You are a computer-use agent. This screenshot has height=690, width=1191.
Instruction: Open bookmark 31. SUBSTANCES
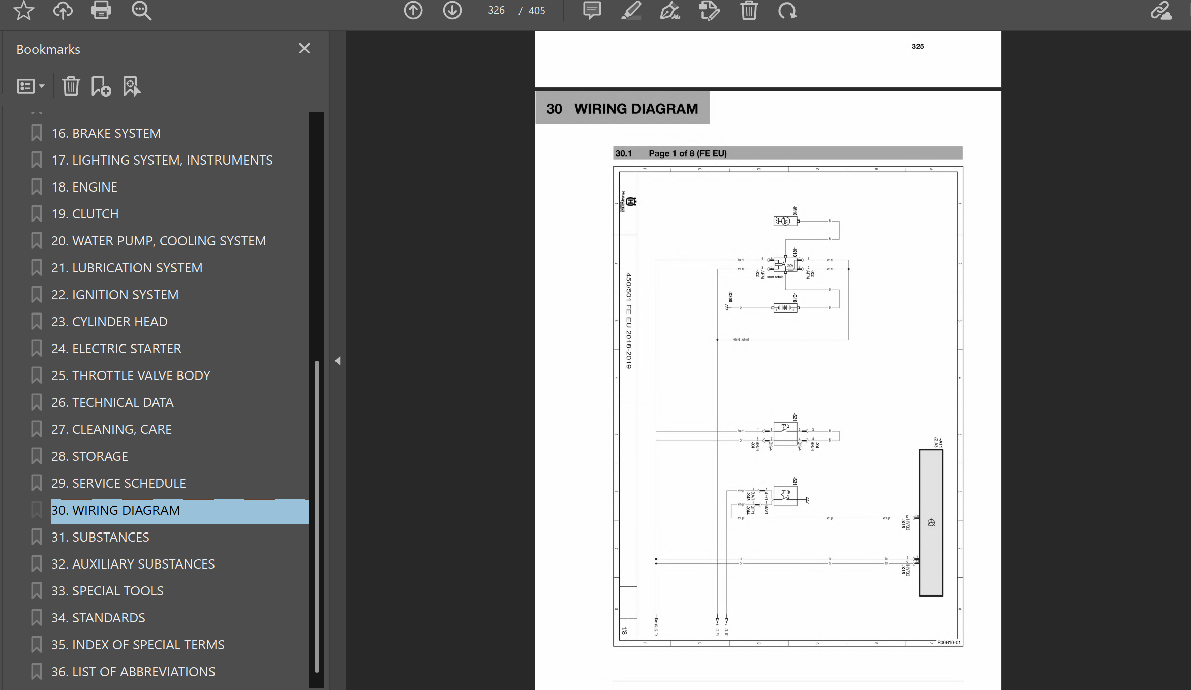tap(100, 537)
